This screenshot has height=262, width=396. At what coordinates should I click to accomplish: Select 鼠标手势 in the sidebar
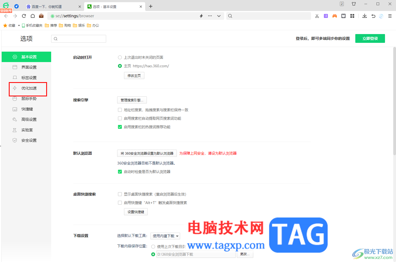pos(26,99)
